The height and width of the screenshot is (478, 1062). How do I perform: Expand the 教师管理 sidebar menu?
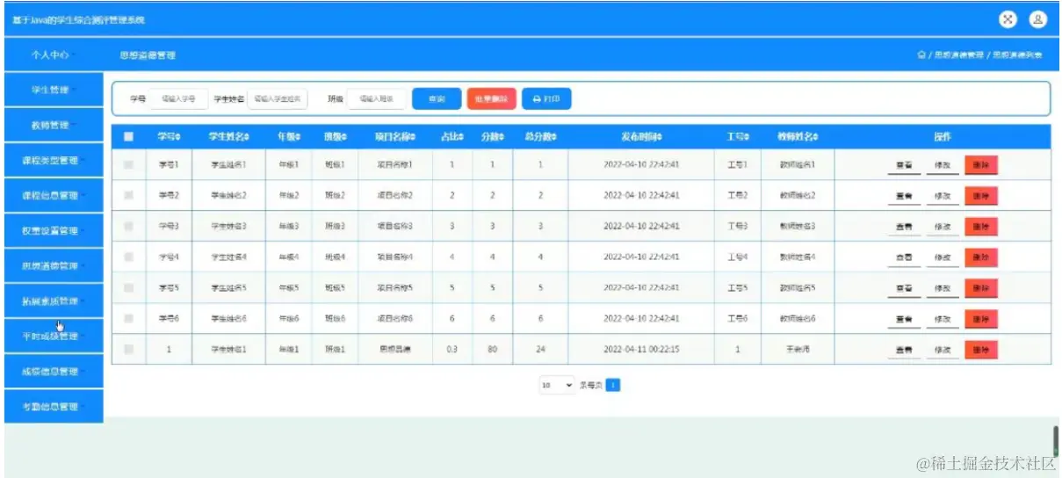54,125
